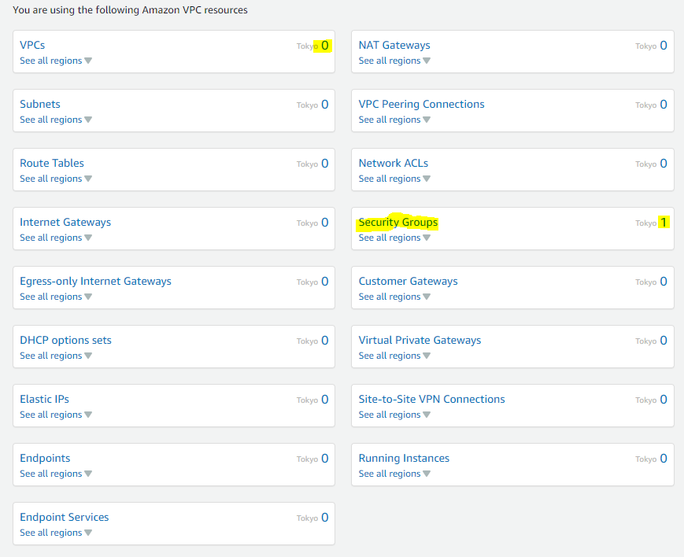
Task: Click the Tokyo count 0 for Internet Gateways
Action: coord(325,223)
